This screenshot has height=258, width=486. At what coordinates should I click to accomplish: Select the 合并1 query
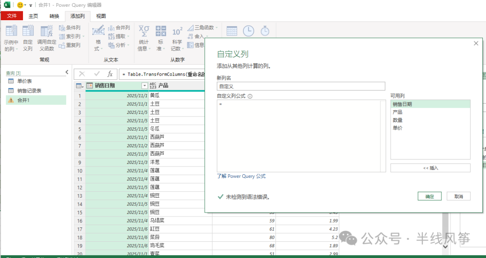point(36,100)
